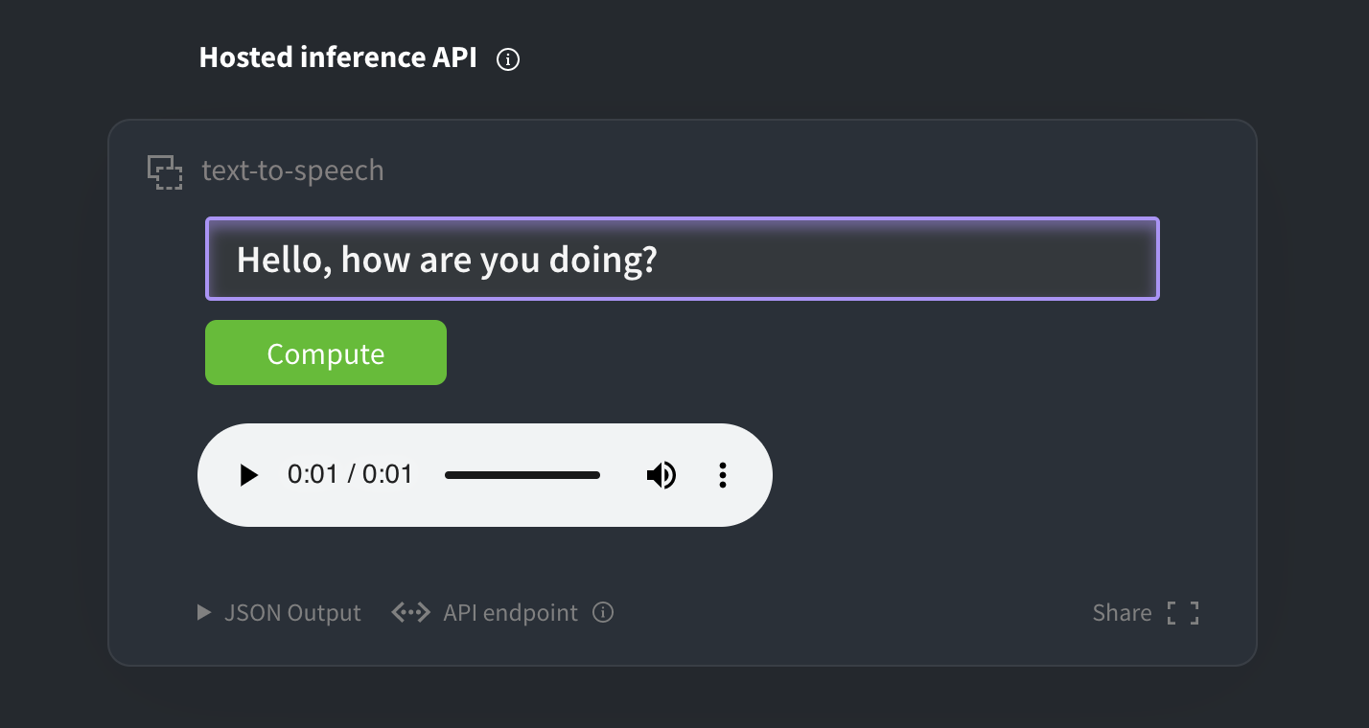Click info icon beside Hosted inference API
This screenshot has height=728, width=1369.
(x=508, y=59)
